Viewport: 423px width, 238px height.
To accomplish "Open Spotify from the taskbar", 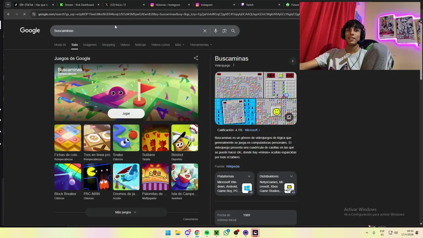I will (x=207, y=233).
